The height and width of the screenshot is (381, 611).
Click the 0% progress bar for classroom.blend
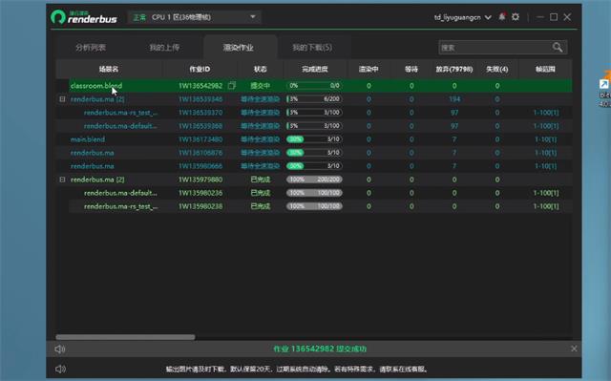[314, 86]
